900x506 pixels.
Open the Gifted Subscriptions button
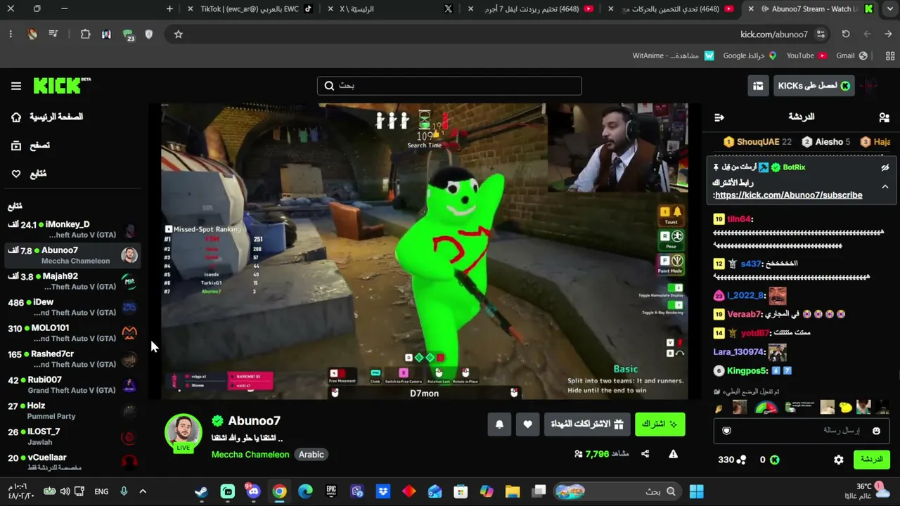click(x=586, y=424)
